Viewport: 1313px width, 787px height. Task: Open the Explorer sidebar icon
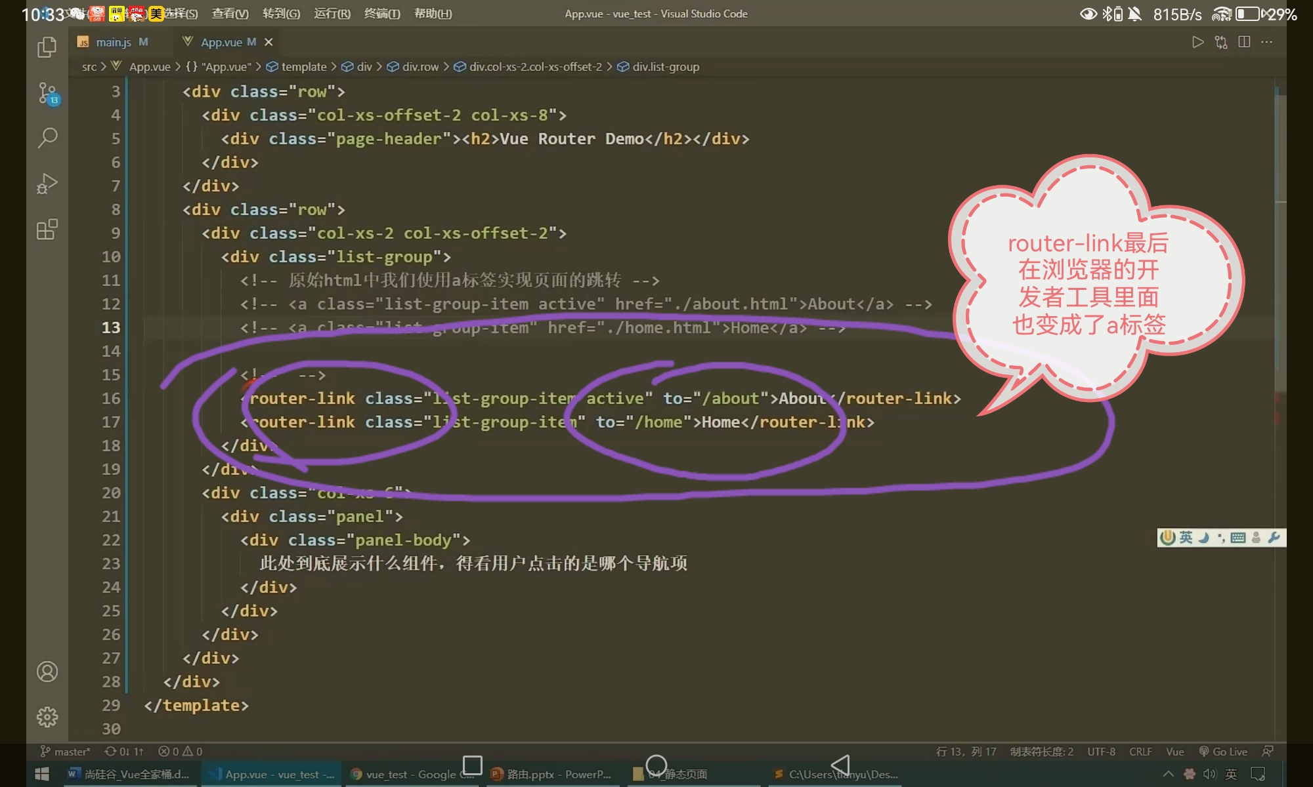pyautogui.click(x=47, y=47)
